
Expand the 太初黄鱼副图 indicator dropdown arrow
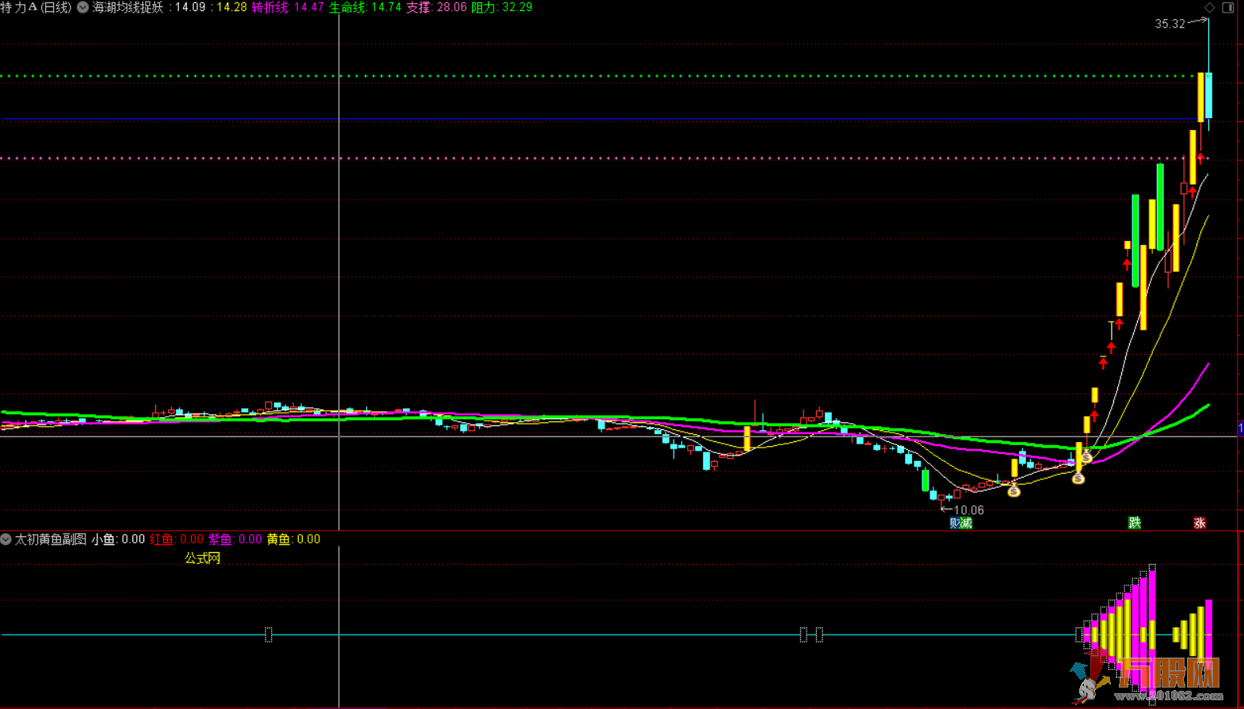tap(6, 539)
